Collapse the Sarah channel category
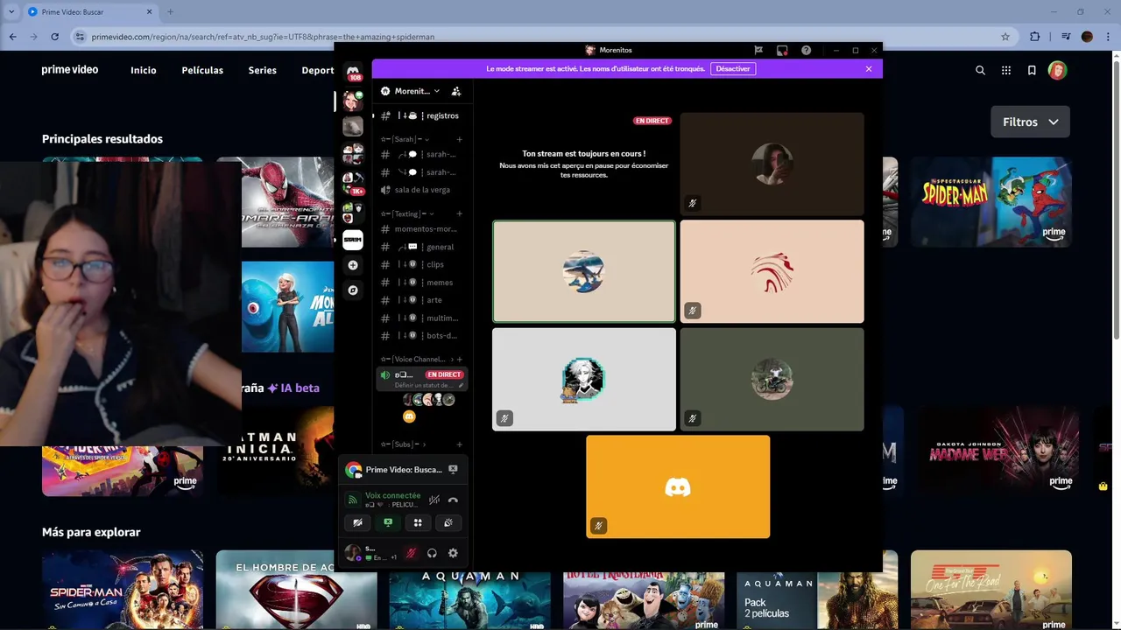The image size is (1121, 630). pyautogui.click(x=406, y=139)
